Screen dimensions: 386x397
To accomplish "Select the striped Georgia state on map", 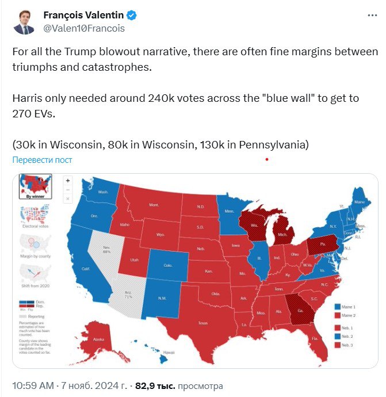I will (x=300, y=311).
